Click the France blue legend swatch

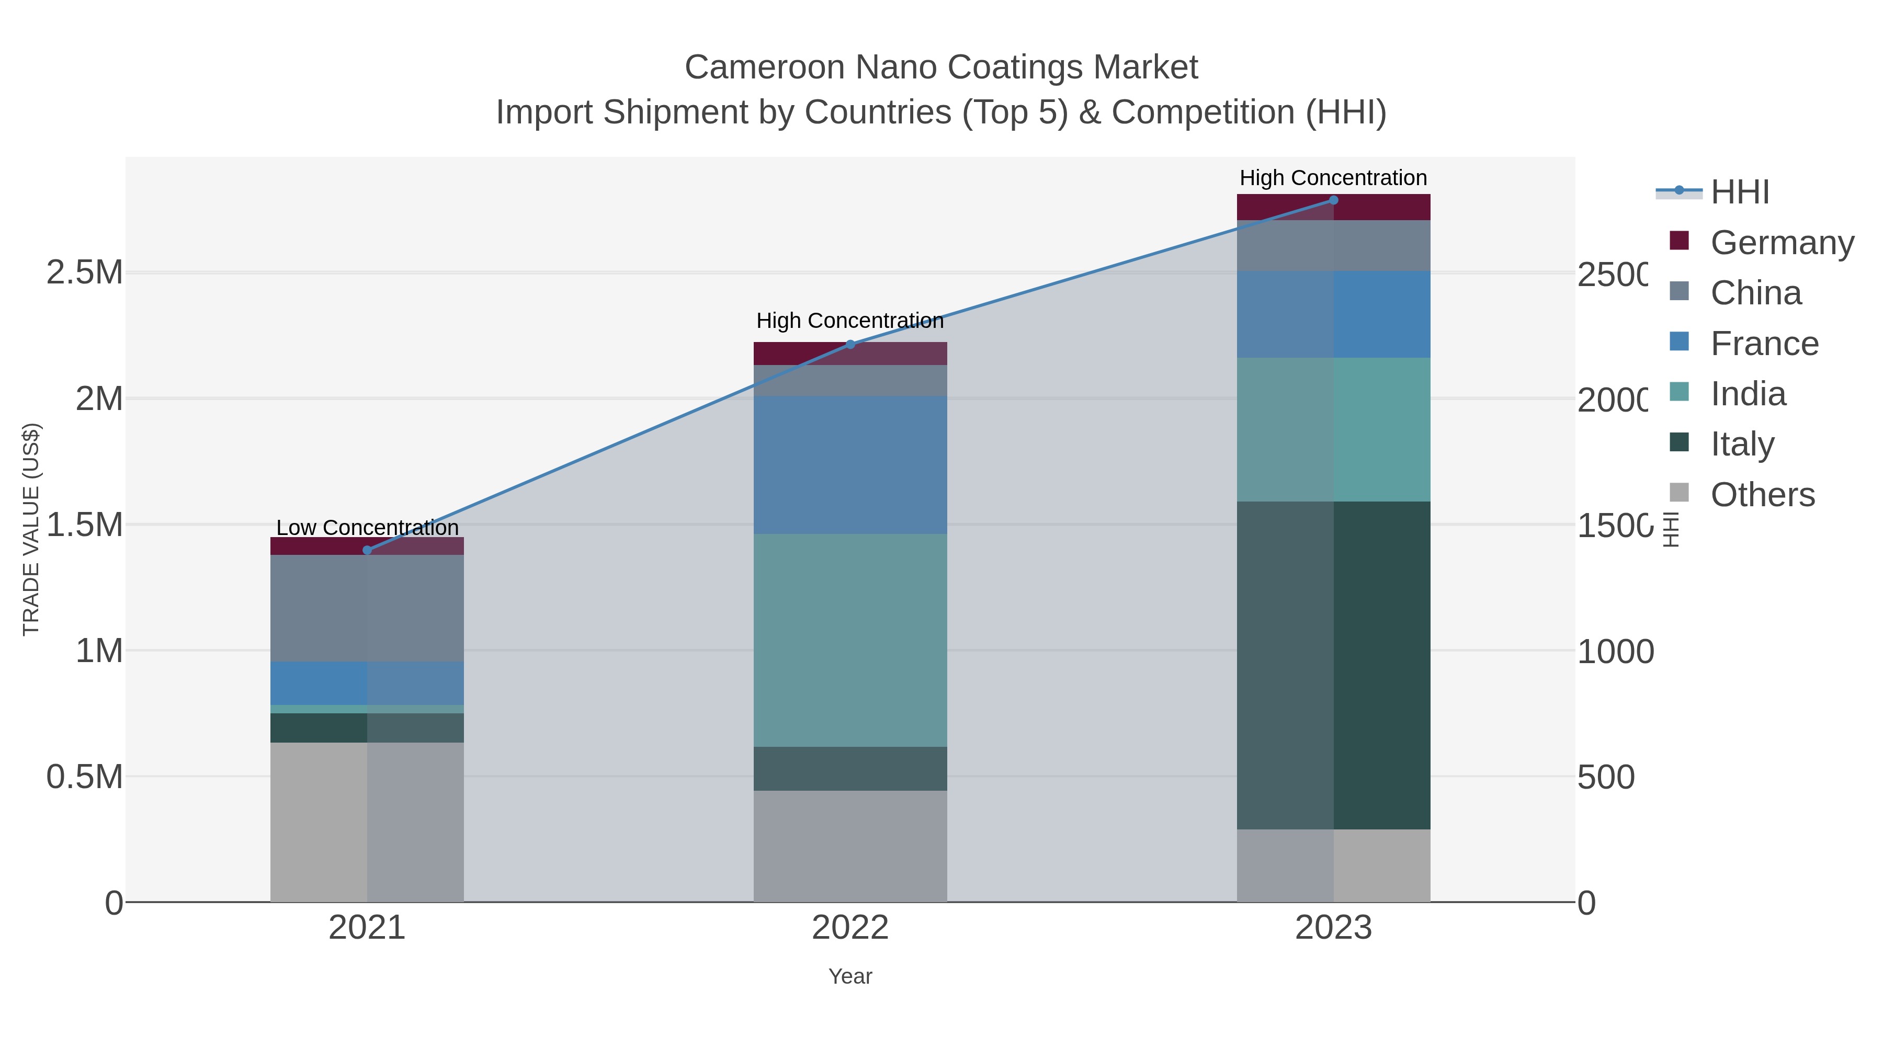pos(1680,341)
